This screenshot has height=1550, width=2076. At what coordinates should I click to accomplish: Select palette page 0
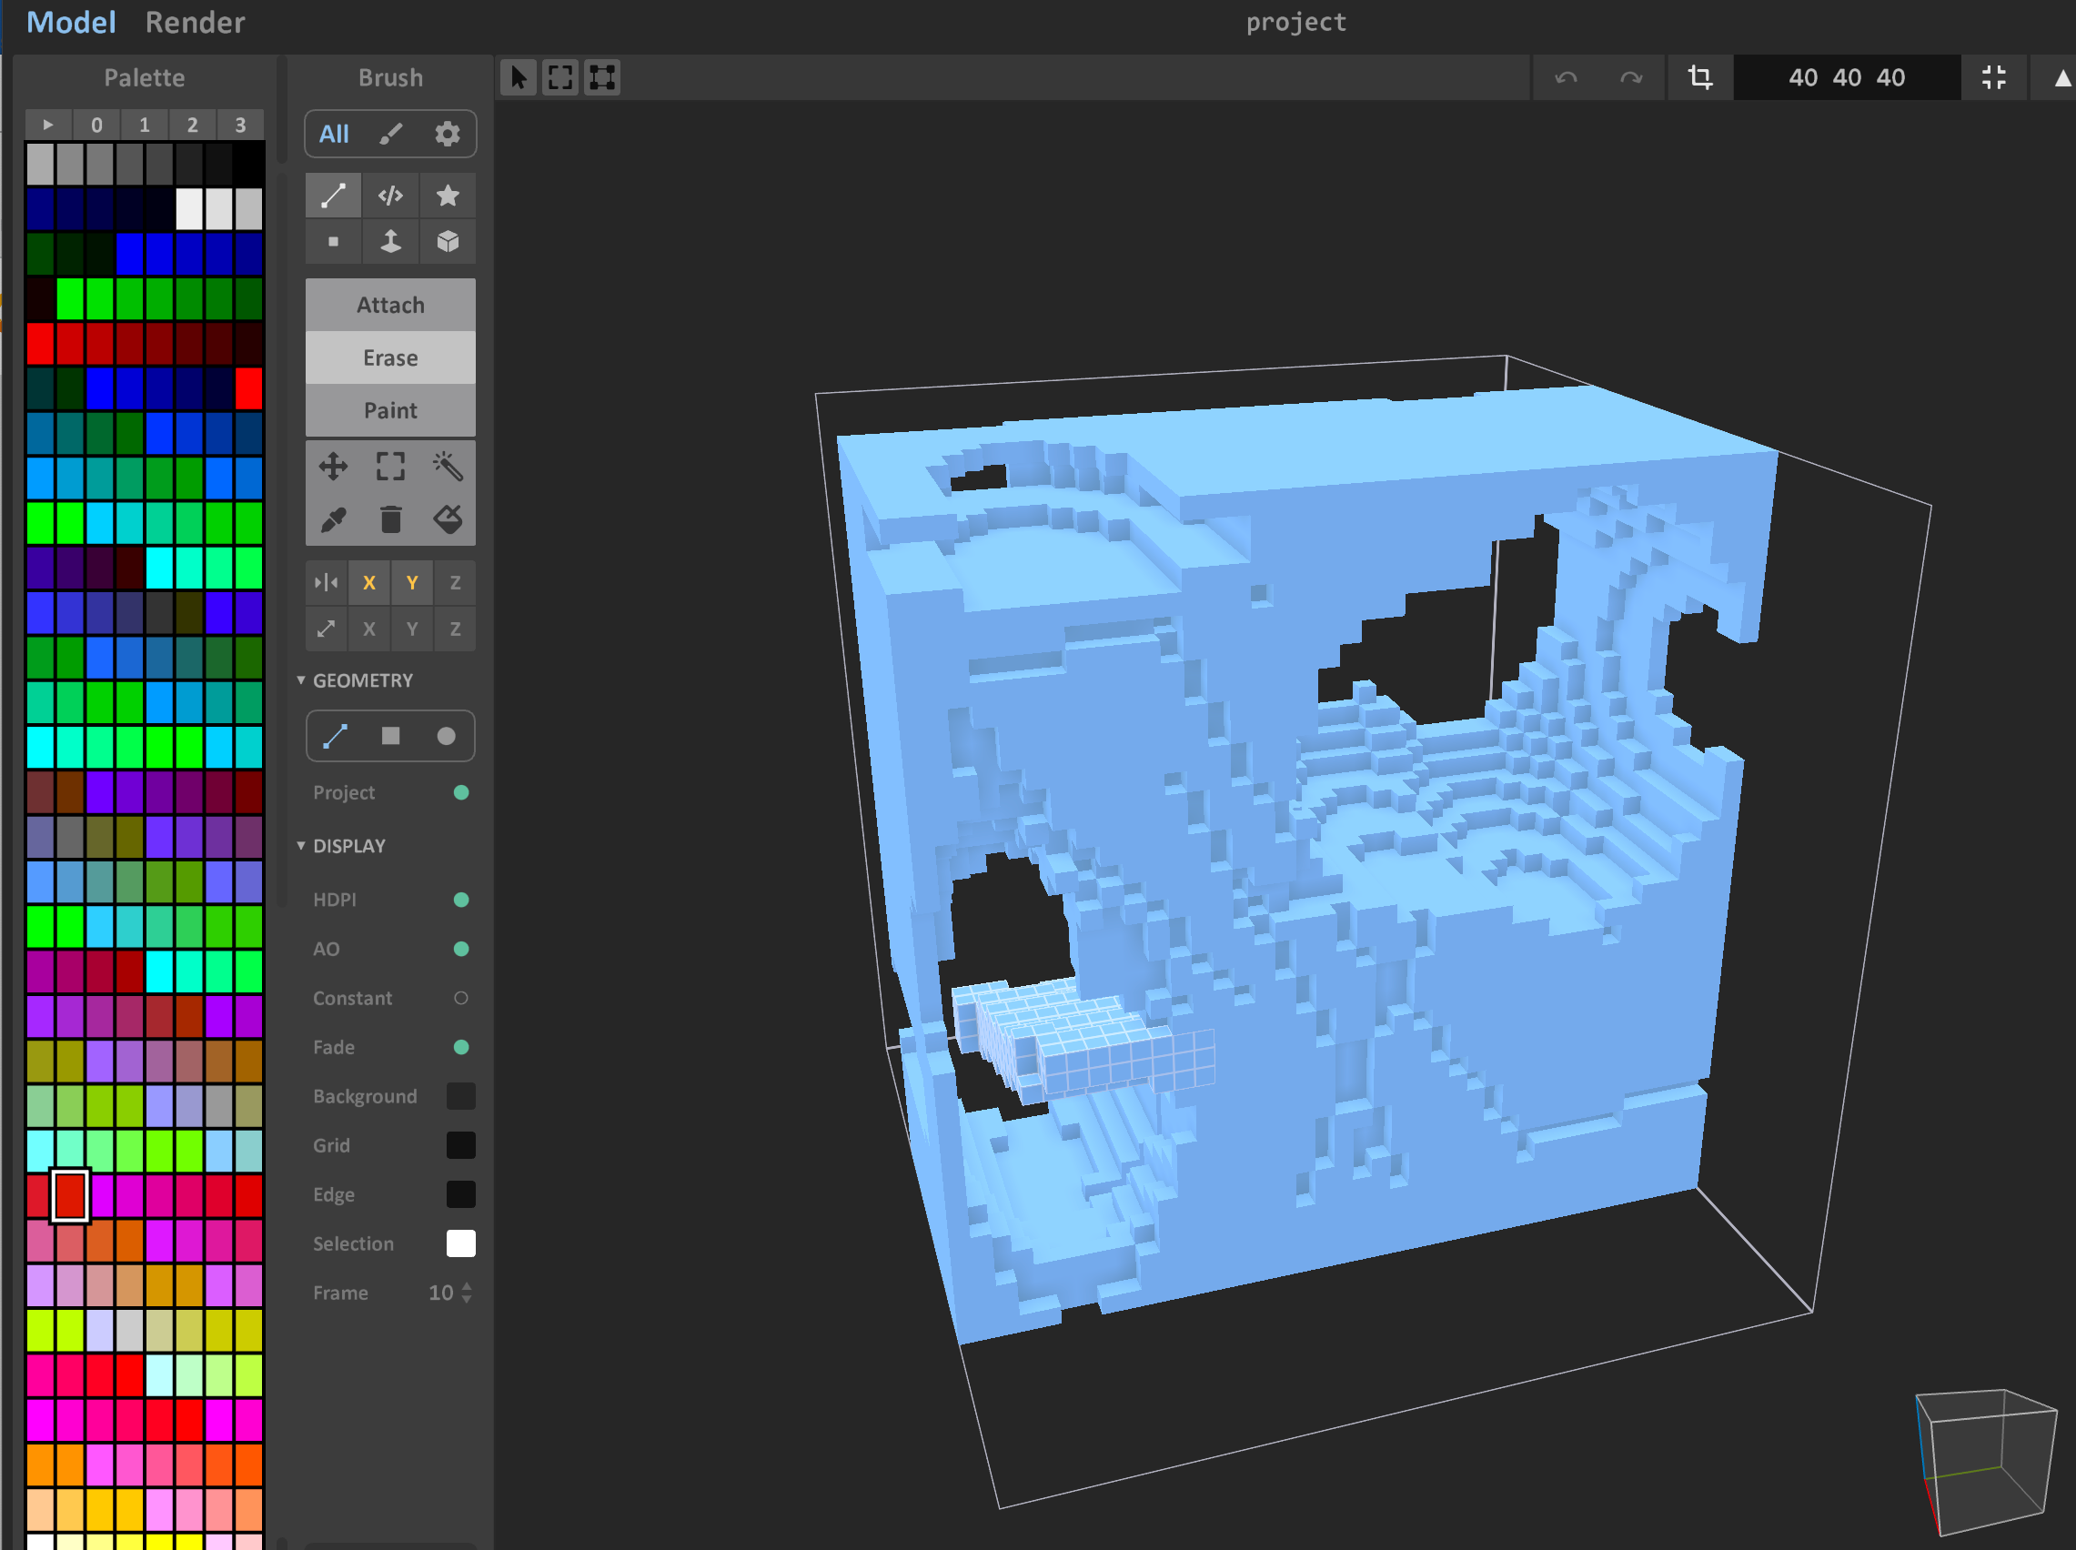[x=96, y=124]
